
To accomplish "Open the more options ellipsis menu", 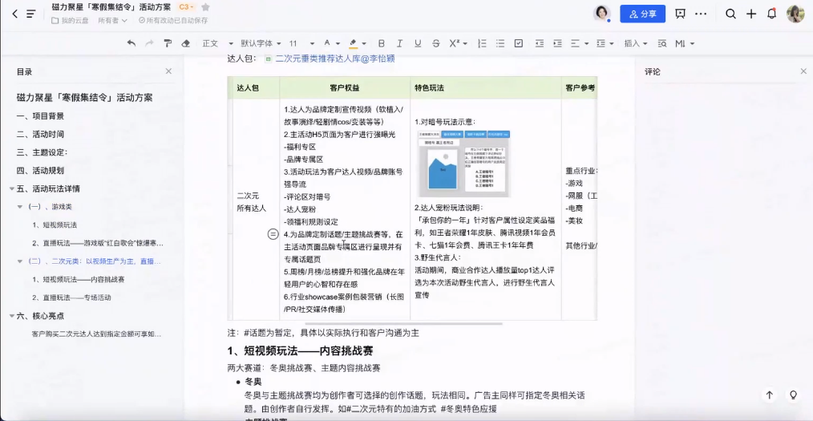I will tap(701, 14).
